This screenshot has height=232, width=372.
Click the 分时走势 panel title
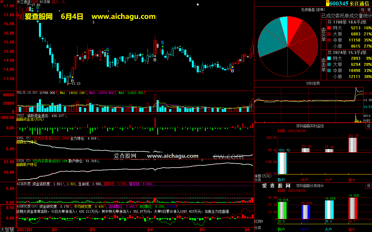tap(313, 83)
